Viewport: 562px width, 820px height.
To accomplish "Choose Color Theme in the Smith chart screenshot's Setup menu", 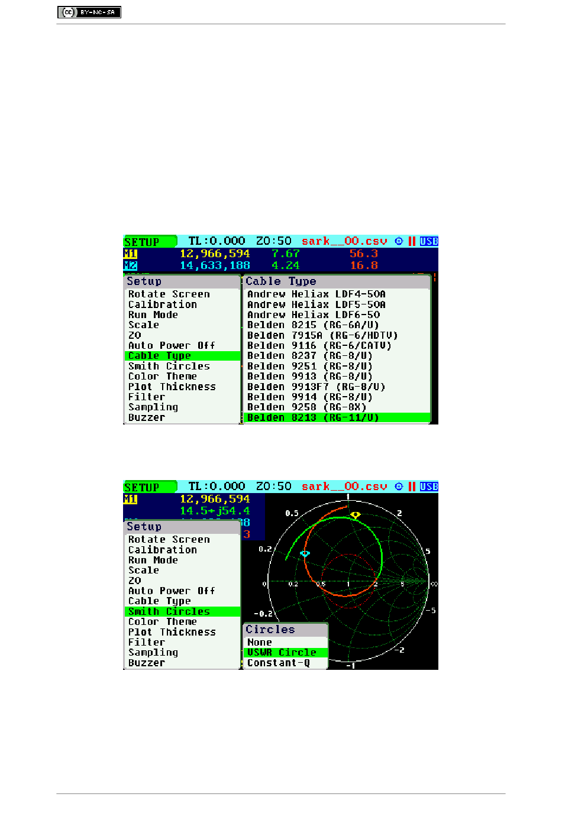I will tap(182, 621).
